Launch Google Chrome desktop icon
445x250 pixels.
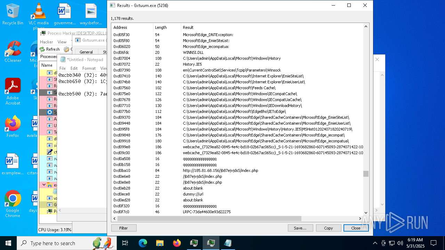tap(13, 204)
